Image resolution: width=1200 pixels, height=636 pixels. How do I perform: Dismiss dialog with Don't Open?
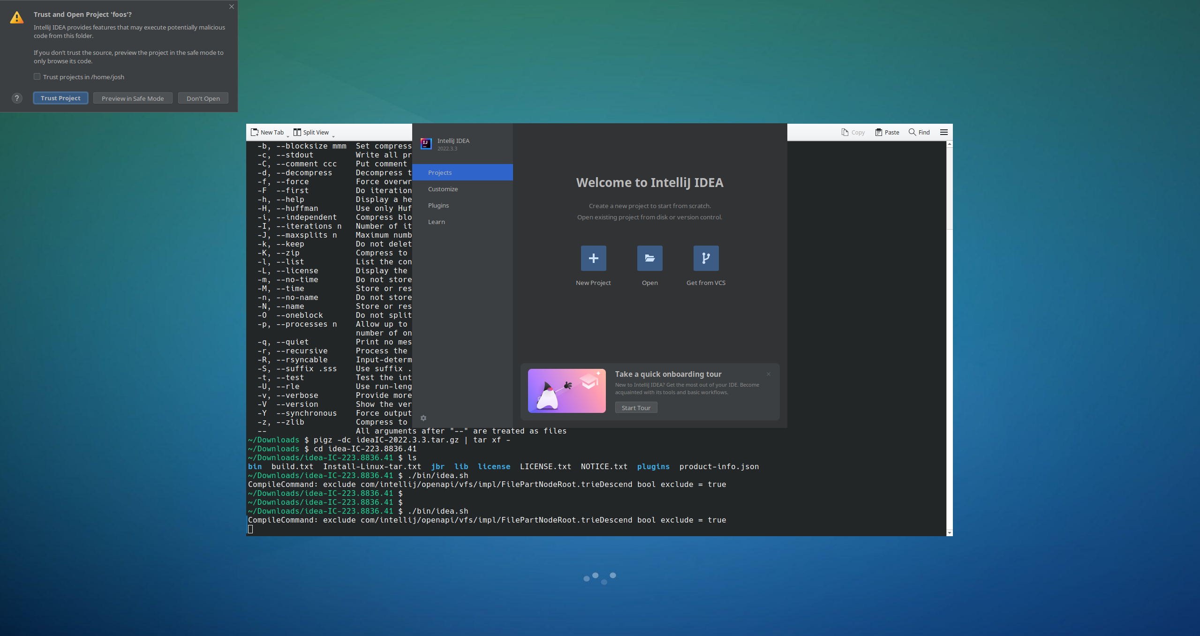(x=203, y=98)
